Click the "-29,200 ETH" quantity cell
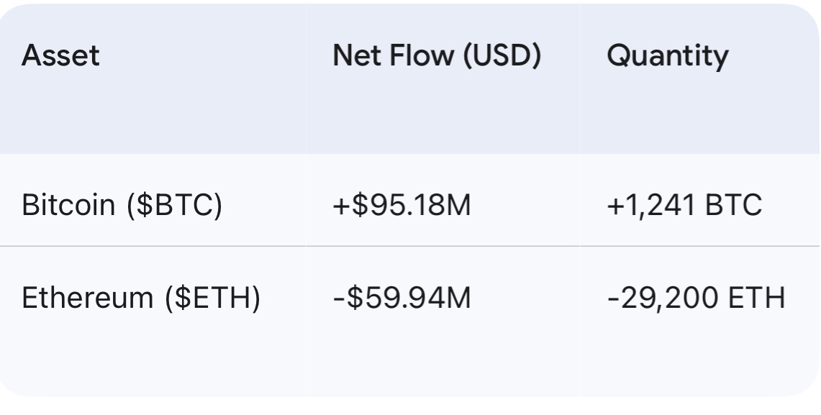The width and height of the screenshot is (821, 415). click(x=696, y=298)
